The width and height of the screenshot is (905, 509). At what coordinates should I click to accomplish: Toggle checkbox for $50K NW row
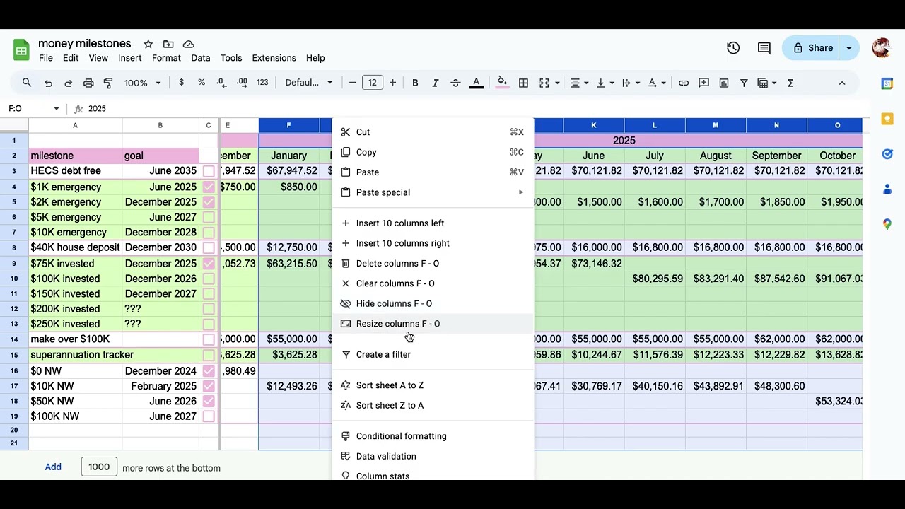[x=209, y=402]
